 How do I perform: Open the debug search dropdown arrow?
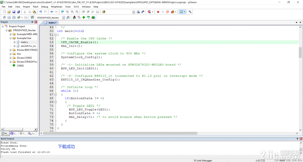152,12
